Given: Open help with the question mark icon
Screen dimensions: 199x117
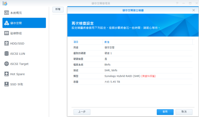Looking at the screenshot, I should [177, 3].
